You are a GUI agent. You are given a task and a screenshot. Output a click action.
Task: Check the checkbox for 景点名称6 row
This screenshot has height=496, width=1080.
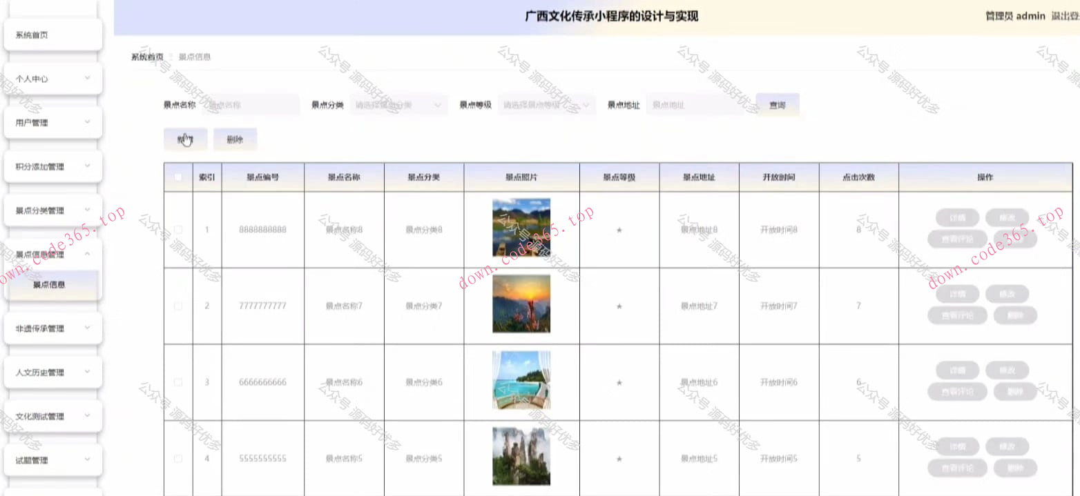178,381
